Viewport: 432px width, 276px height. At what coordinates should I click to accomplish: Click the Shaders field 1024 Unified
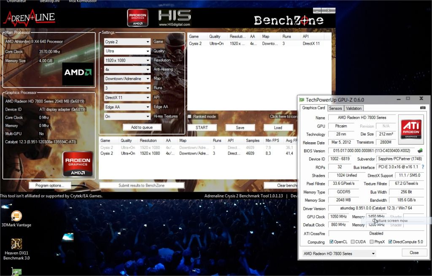(347, 175)
